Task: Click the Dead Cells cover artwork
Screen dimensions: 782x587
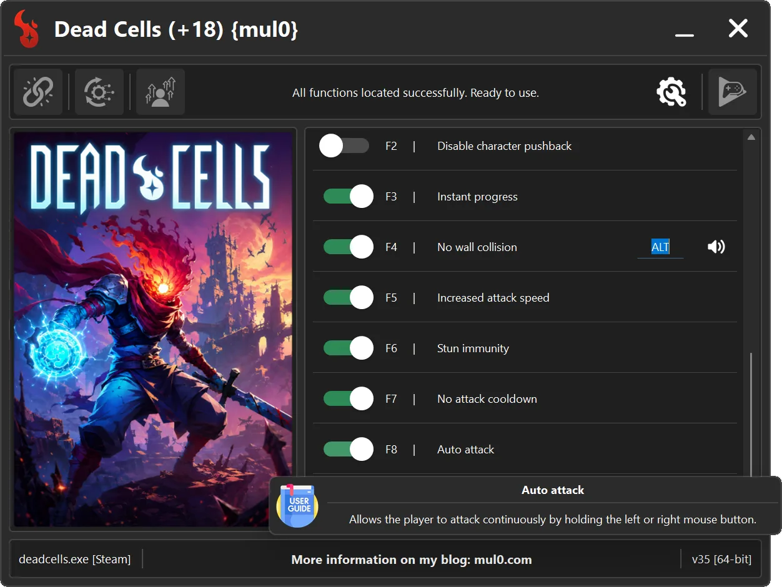Action: 153,329
